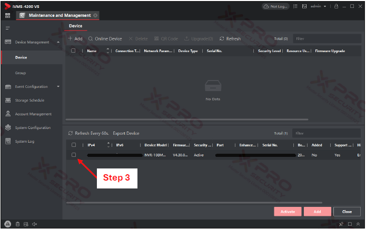
Task: Close the online device panel
Action: pyautogui.click(x=347, y=212)
